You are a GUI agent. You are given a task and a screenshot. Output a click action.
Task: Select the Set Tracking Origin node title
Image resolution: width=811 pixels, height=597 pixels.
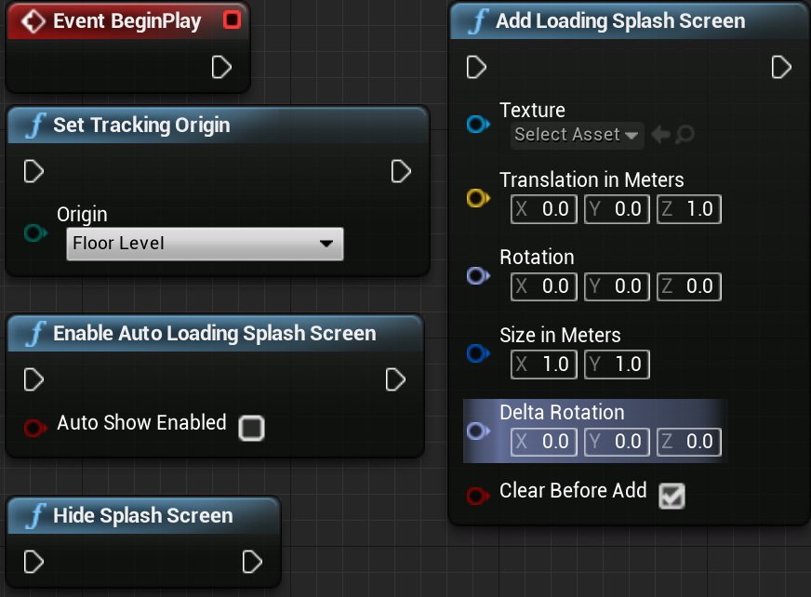[141, 126]
